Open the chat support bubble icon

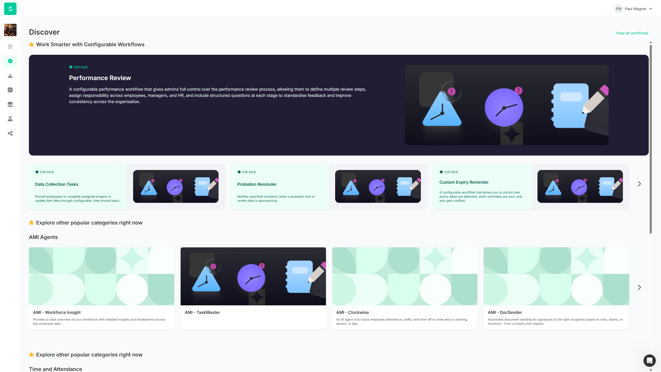click(x=650, y=361)
